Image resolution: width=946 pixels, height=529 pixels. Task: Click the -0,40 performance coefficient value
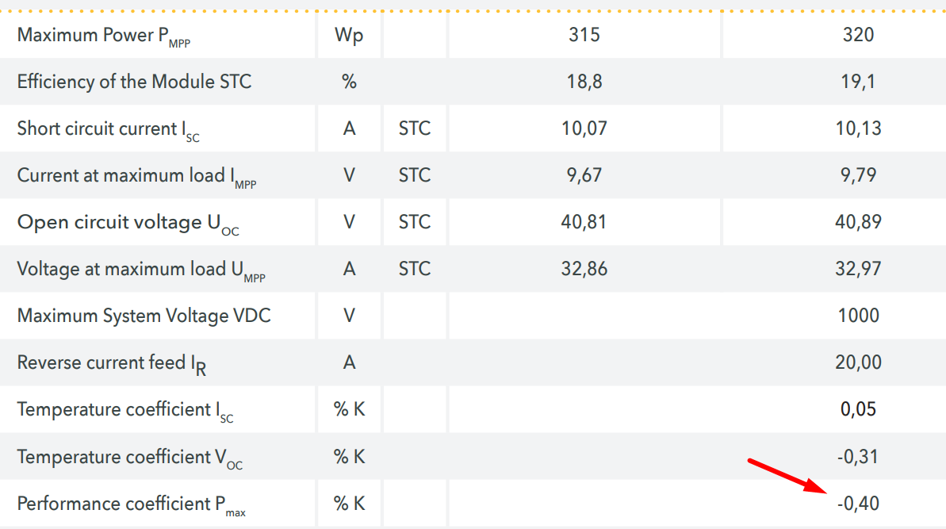click(x=858, y=504)
